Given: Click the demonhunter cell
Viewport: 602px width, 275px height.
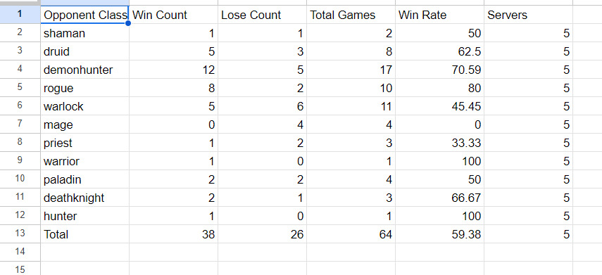Looking at the screenshot, I should [84, 70].
